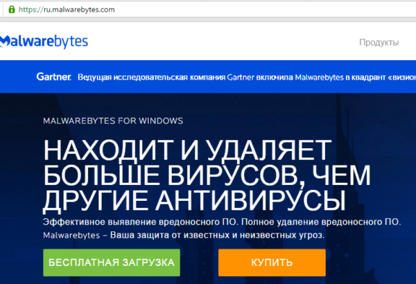Click the headline НАХОДИТ И УДАЛЯЕТ БОЛЬШЕ ВИРУСОВ
This screenshot has width=416, height=284.
click(x=207, y=175)
